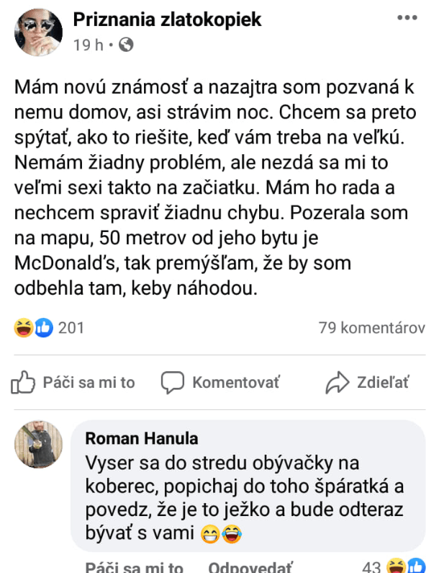
Task: Show the 201 reactions list
Action: [71, 328]
